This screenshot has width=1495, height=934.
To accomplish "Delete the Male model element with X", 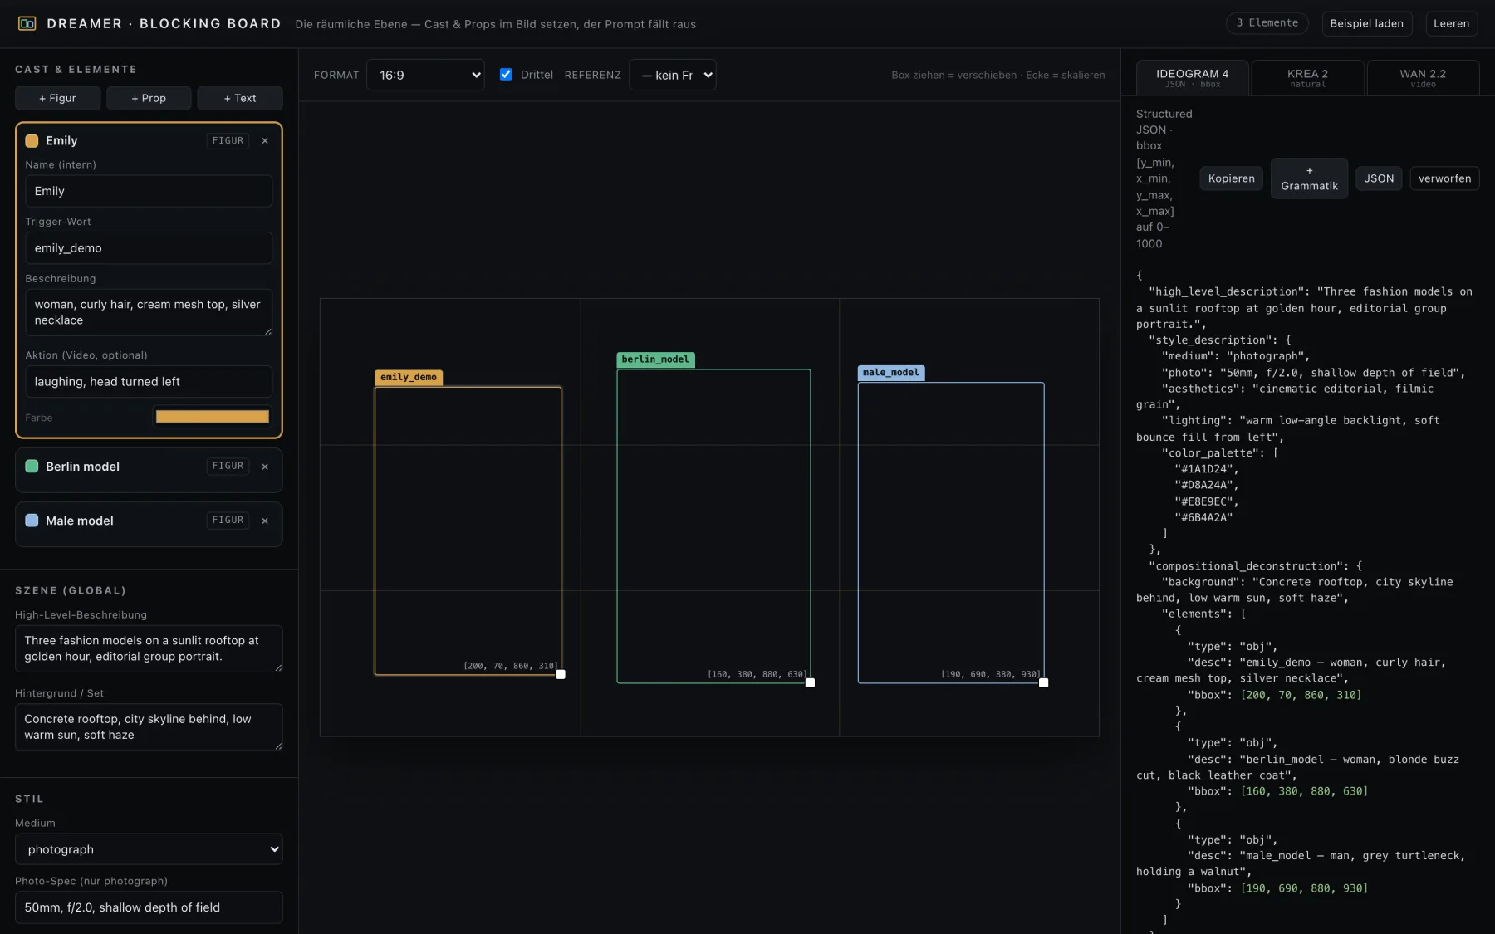I will coord(265,521).
